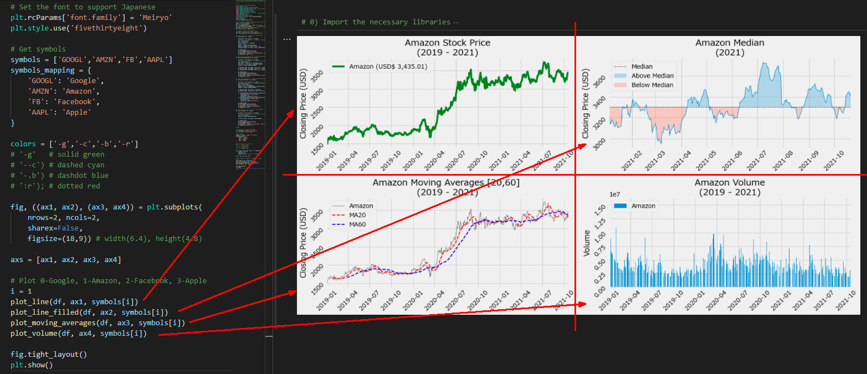Click the dashed 'Median' legend entry
Screen dimensions: 867x374
[x=634, y=66]
